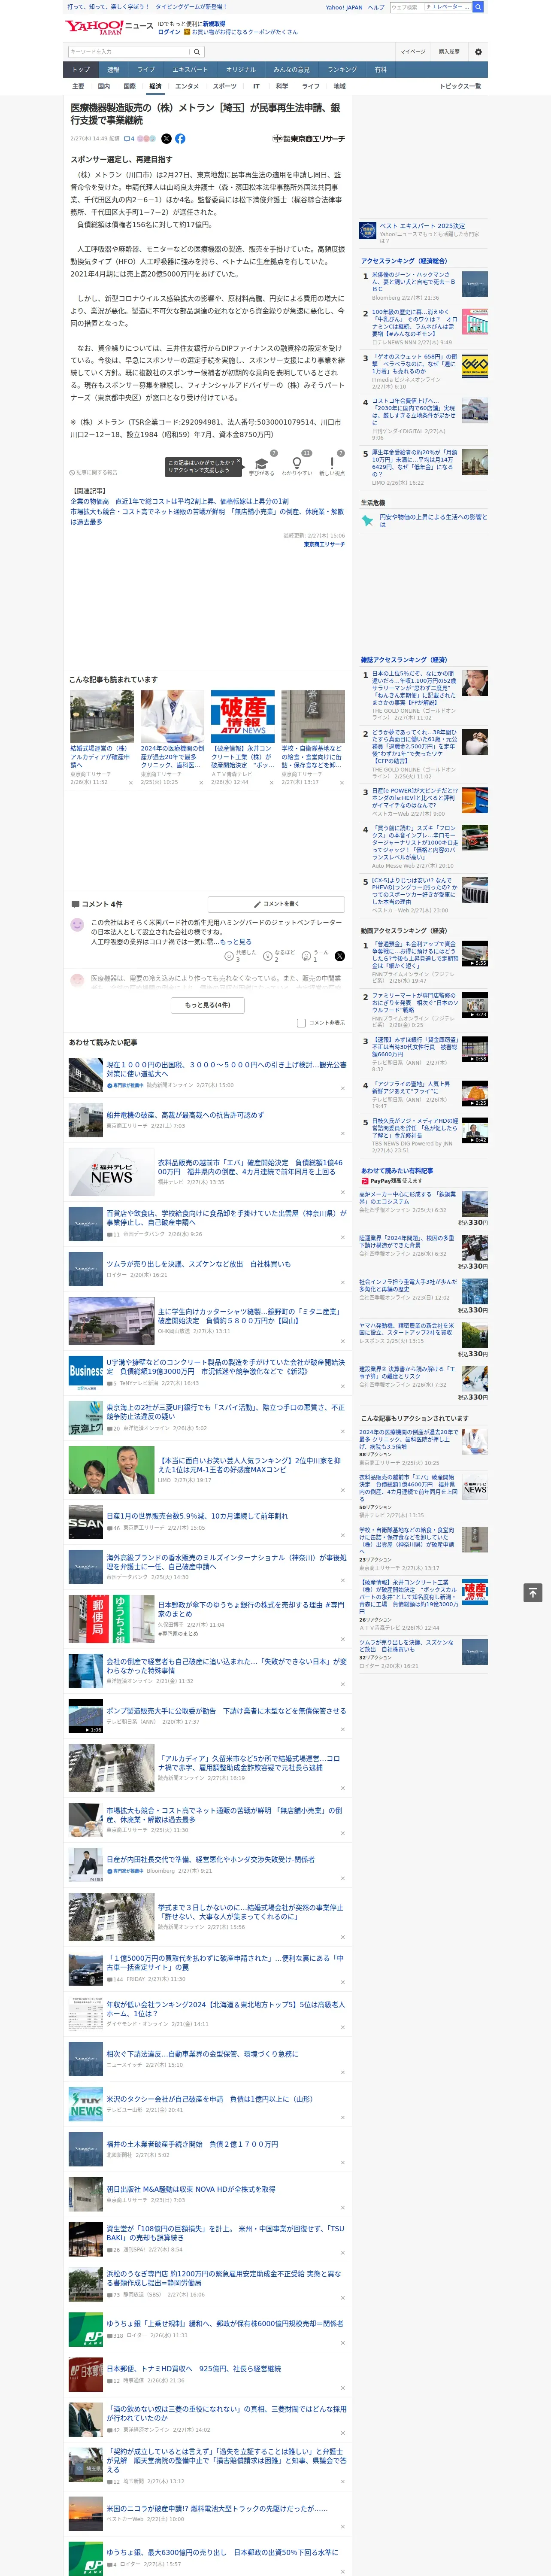The width and height of the screenshot is (551, 2576).
Task: Click 東京商工リサーチ publisher logo near headline
Action: (x=309, y=139)
